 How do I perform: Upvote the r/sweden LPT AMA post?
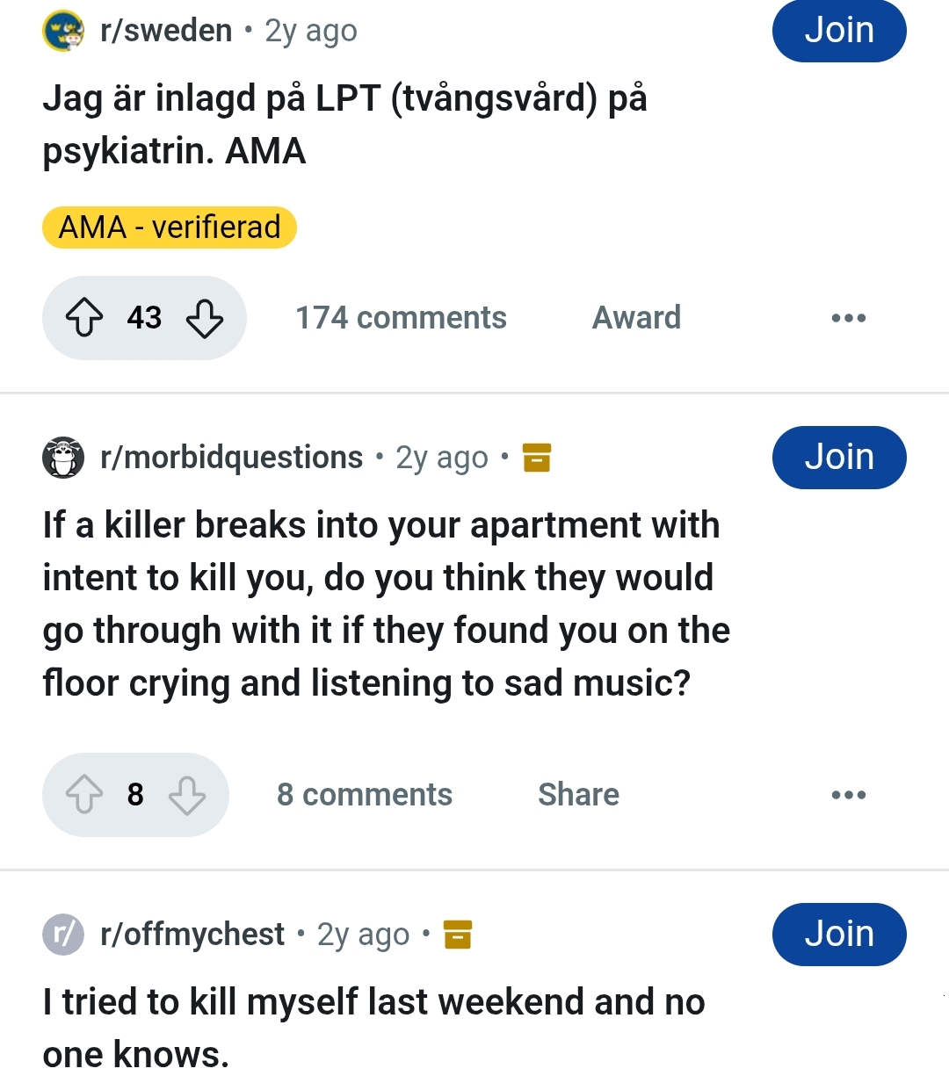85,318
